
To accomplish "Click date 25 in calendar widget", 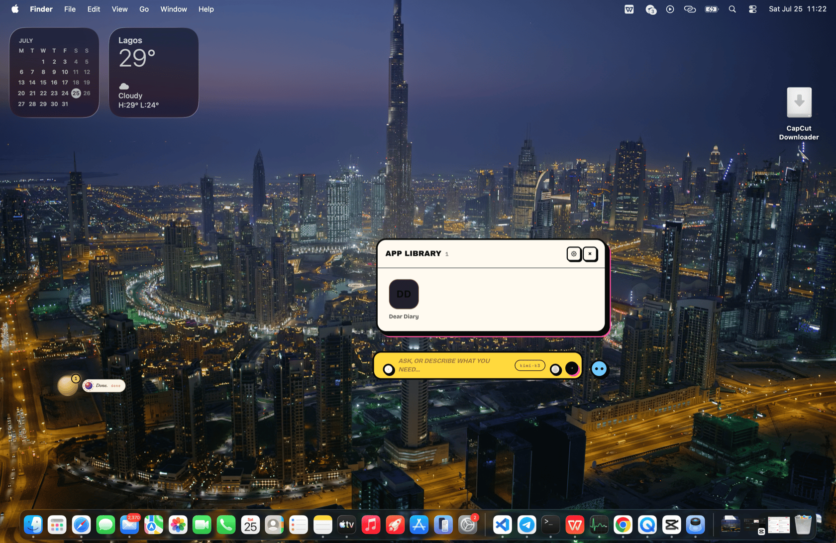I will click(x=76, y=93).
